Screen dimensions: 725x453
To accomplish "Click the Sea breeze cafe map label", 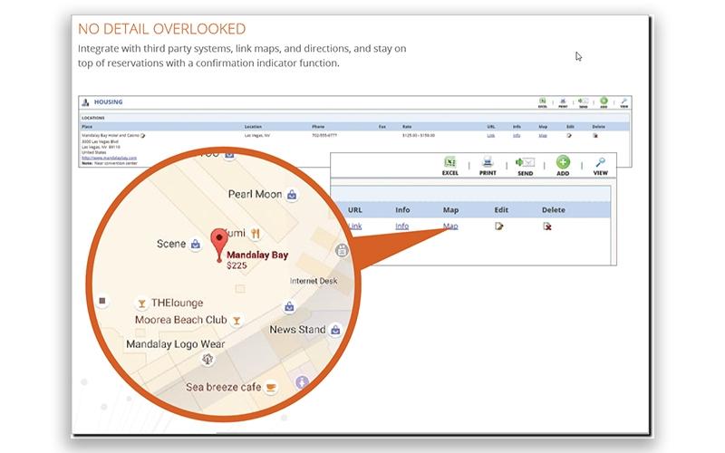I will tap(223, 387).
